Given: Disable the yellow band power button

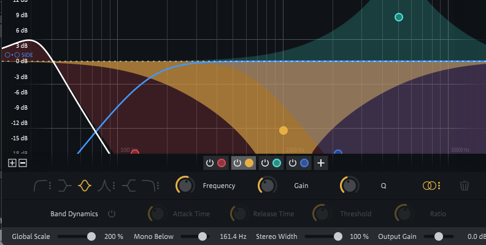Looking at the screenshot, I should (x=237, y=163).
